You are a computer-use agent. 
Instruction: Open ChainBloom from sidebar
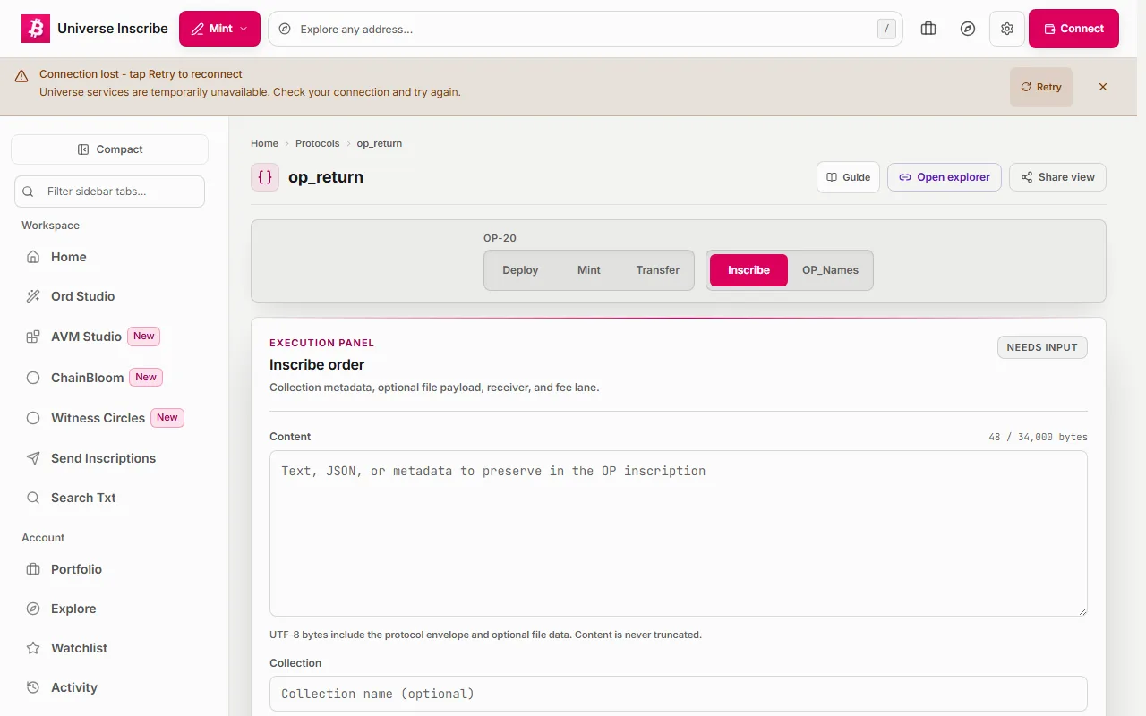click(x=109, y=378)
